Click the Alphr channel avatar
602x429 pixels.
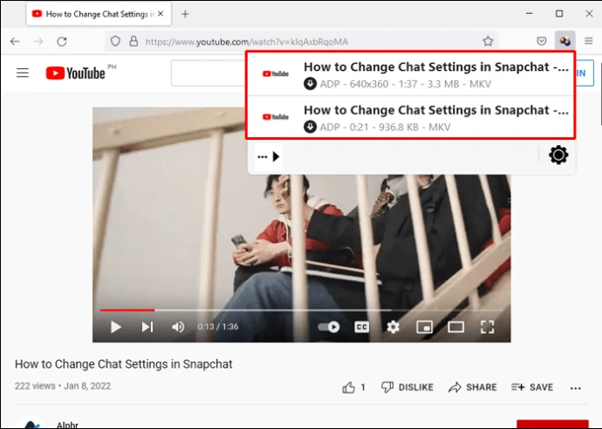(x=31, y=423)
